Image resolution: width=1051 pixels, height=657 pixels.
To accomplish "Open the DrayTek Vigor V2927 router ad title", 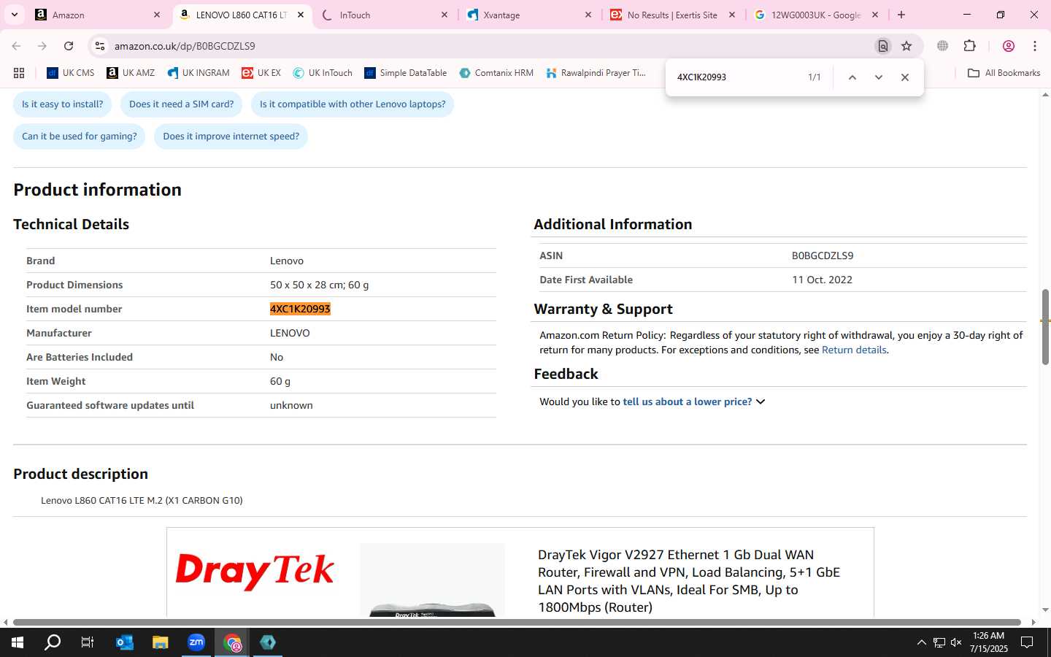I will tap(689, 581).
